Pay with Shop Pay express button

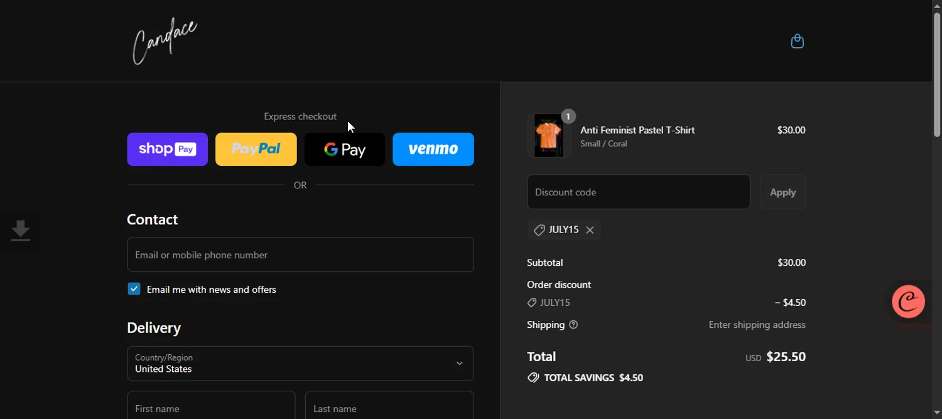click(167, 150)
